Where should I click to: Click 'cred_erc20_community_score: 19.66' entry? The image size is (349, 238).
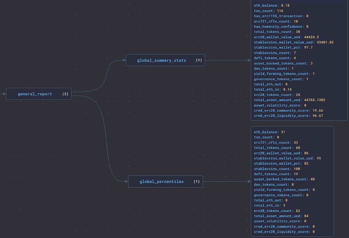pyautogui.click(x=288, y=111)
